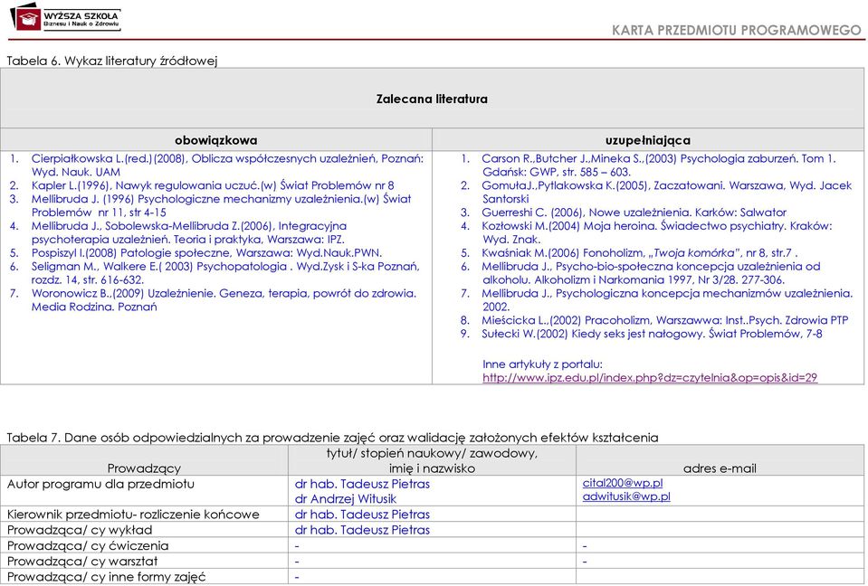Click the 'Prowadząca/ cy wykład' row label
This screenshot has height=586, width=868.
click(x=79, y=530)
